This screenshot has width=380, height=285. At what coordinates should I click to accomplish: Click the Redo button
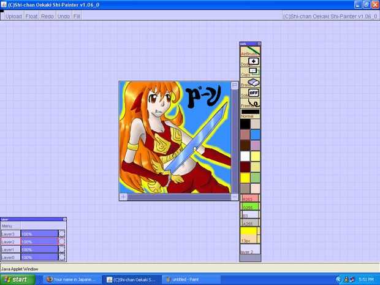click(47, 16)
